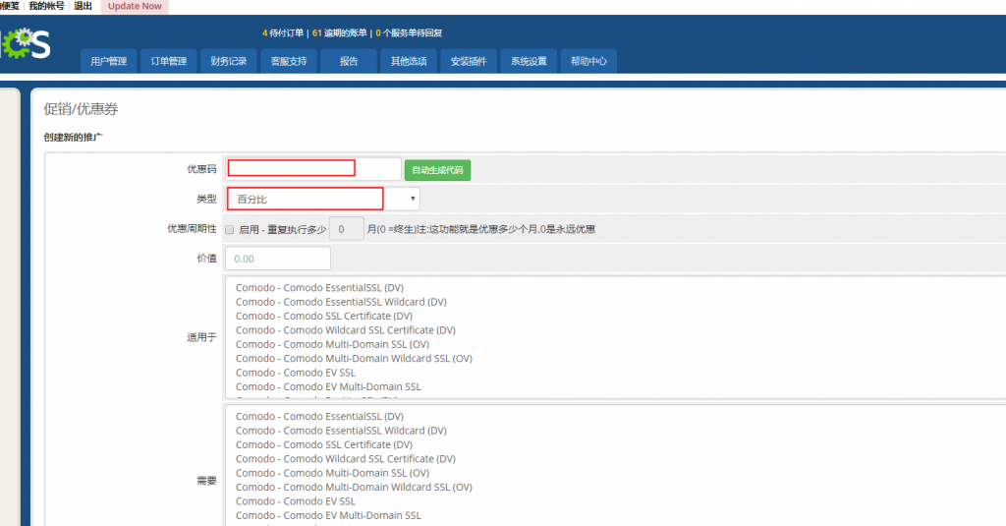Open the 61 逾期的账单 link
Screen dimensions: 1006x526
[x=339, y=32]
